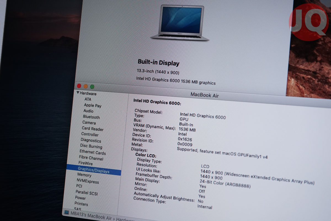This screenshot has height=221, width=331.
Task: Click the "Main Display:" label
Action: [x=147, y=180]
